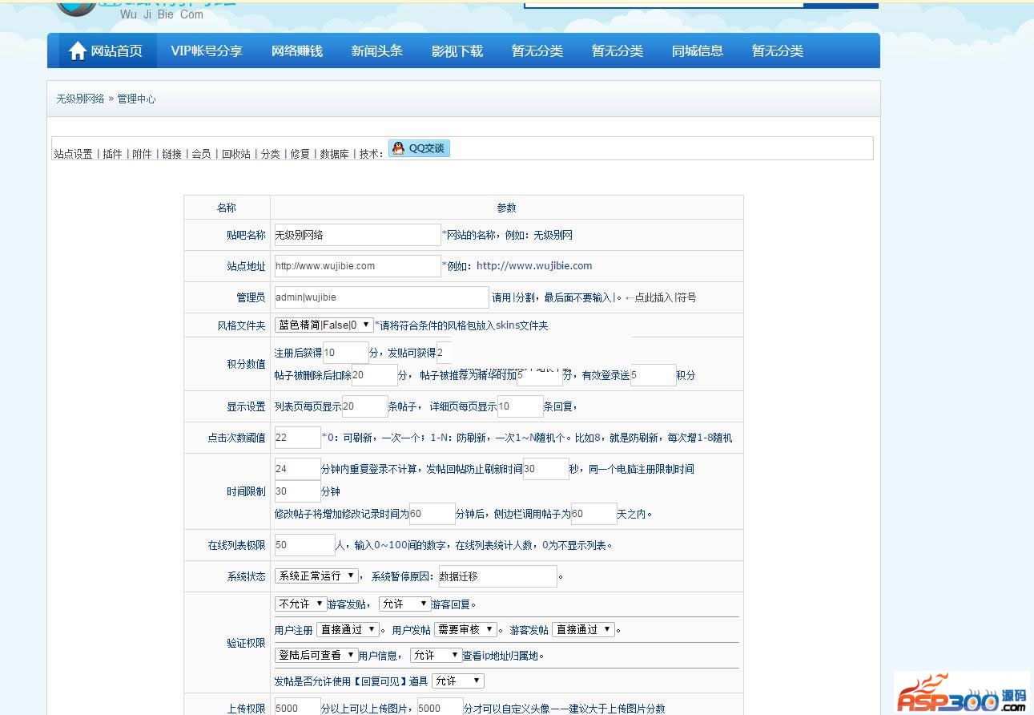
Task: Click the 分钟内重复登录不计算 field containing 24
Action: 297,469
